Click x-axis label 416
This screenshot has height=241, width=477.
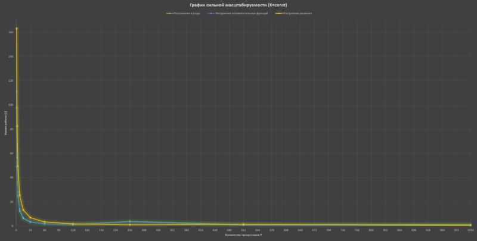coord(201,230)
